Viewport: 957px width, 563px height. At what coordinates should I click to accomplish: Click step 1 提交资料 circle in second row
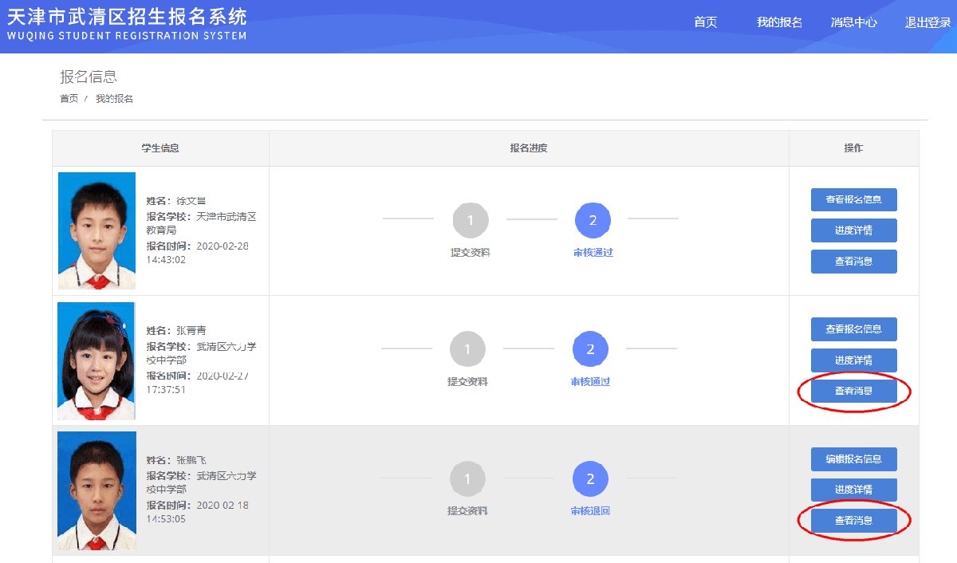tap(467, 349)
